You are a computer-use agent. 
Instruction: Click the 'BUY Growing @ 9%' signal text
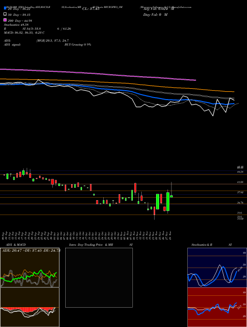point(78,45)
